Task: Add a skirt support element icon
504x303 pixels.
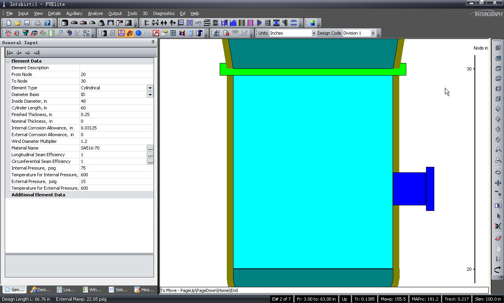Action: [x=128, y=23]
